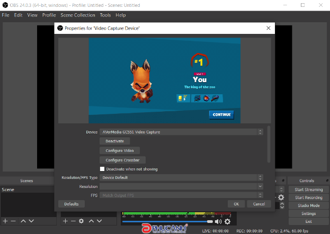Click the Scenes panel header
The image size is (330, 234).
tap(26, 181)
